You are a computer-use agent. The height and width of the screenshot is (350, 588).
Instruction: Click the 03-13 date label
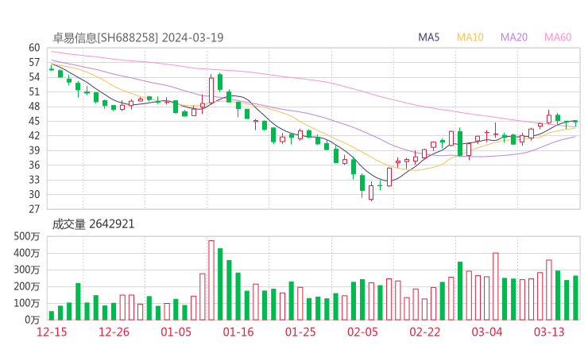pyautogui.click(x=549, y=332)
